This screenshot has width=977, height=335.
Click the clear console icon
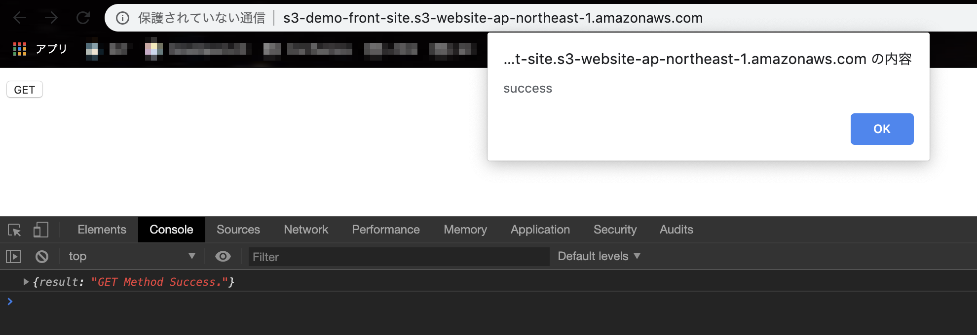point(42,256)
